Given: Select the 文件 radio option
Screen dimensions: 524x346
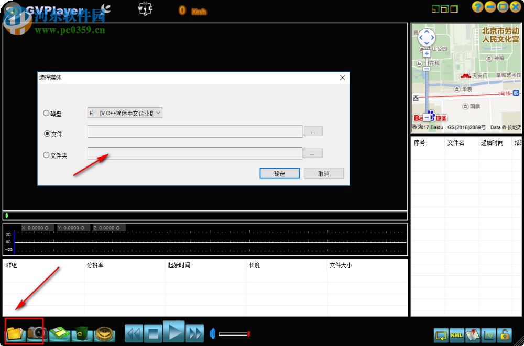Looking at the screenshot, I should [47, 133].
